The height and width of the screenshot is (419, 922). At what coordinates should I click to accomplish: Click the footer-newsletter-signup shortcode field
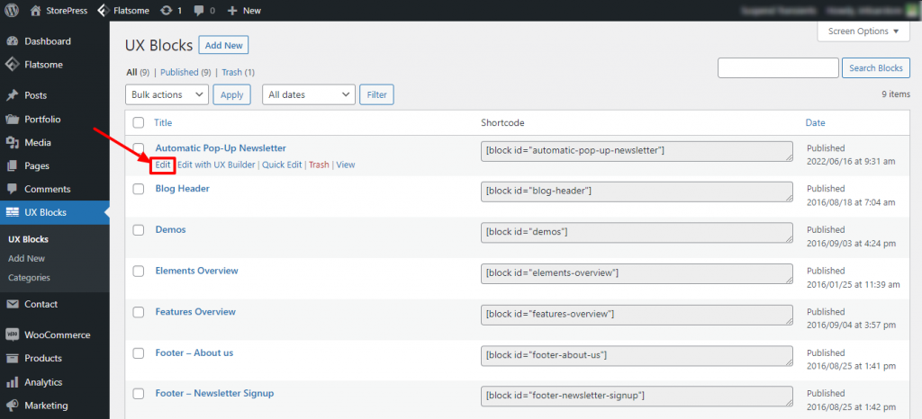click(637, 397)
